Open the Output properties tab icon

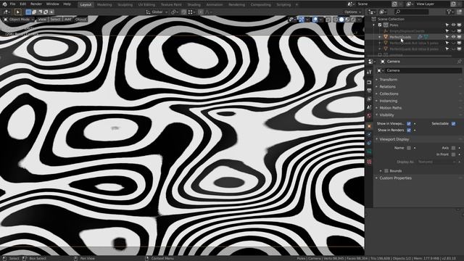coord(369,91)
